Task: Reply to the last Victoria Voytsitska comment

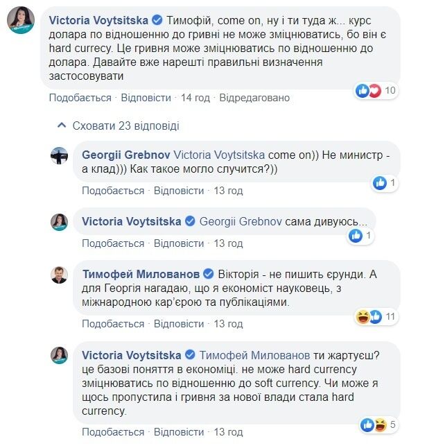Action: [x=177, y=432]
